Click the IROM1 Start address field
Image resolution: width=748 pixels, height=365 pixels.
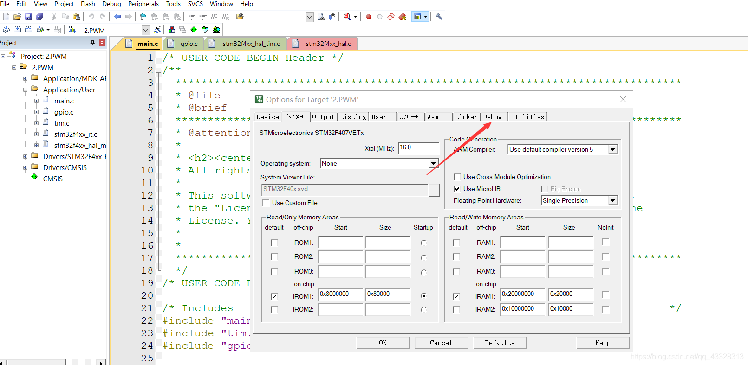[x=340, y=294]
